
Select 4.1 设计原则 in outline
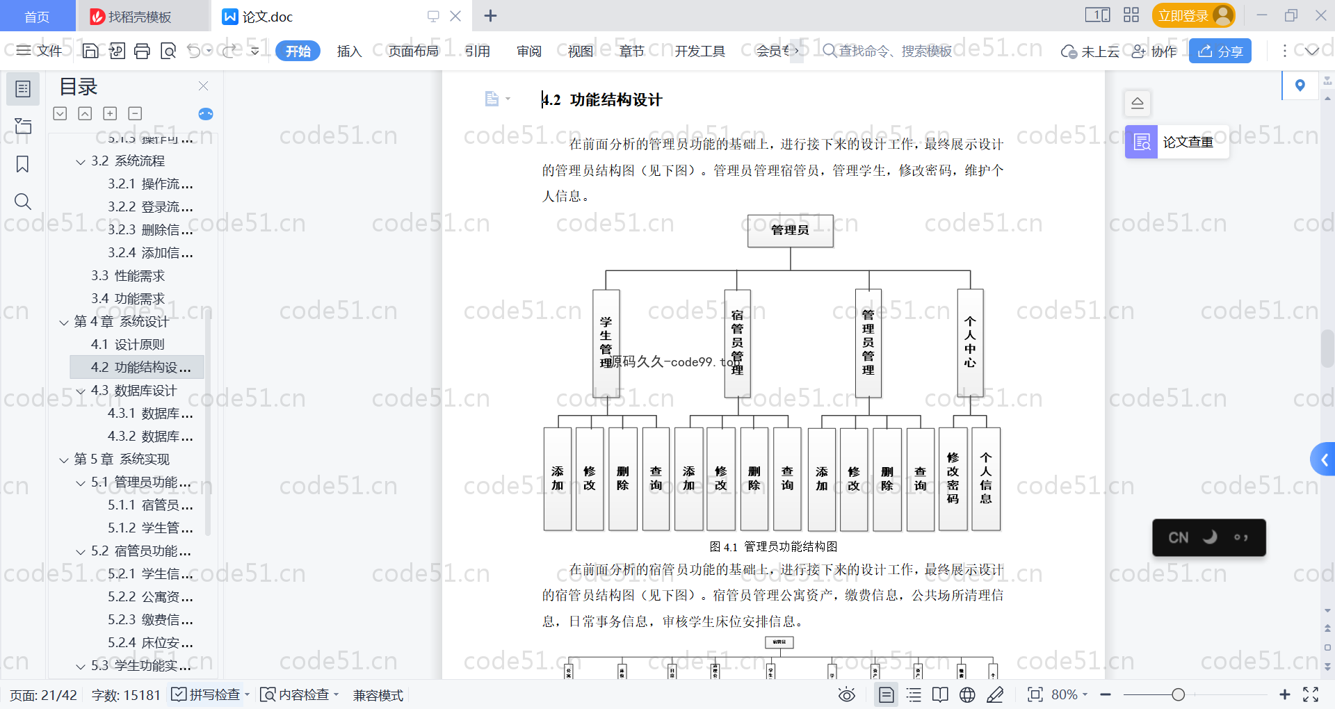(x=128, y=345)
